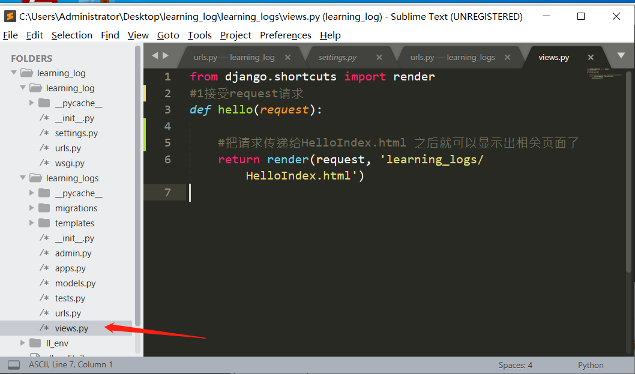
Task: Open __init__.py under inner learning_log folder
Action: click(x=74, y=118)
